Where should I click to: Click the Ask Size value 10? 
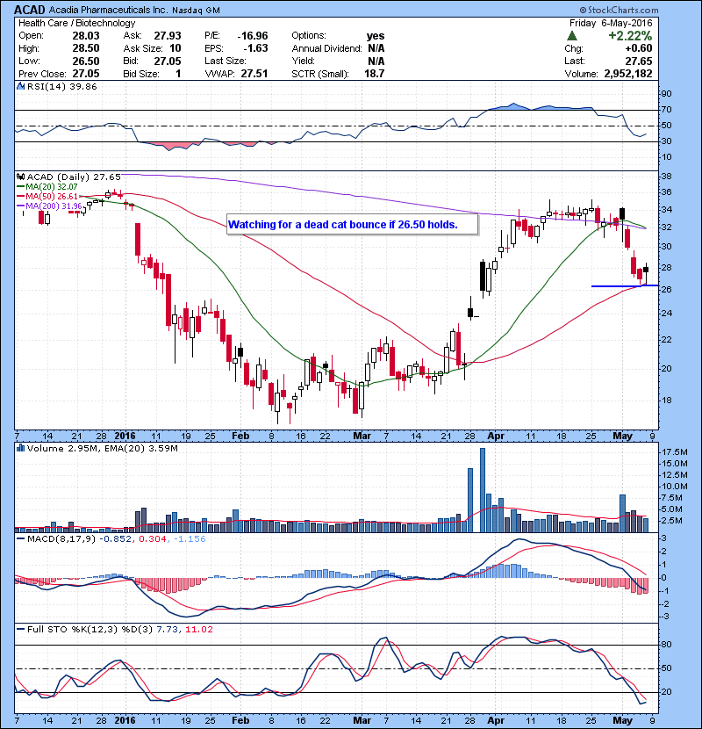pos(175,48)
